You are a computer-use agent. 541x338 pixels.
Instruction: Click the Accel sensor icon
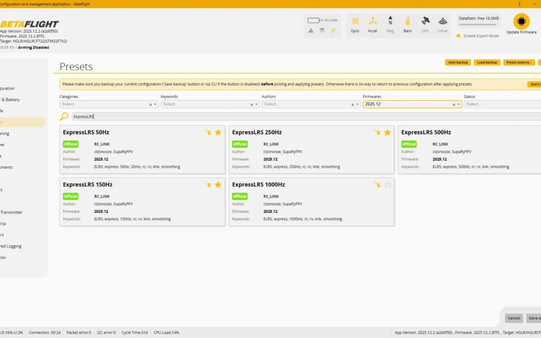[x=372, y=21]
